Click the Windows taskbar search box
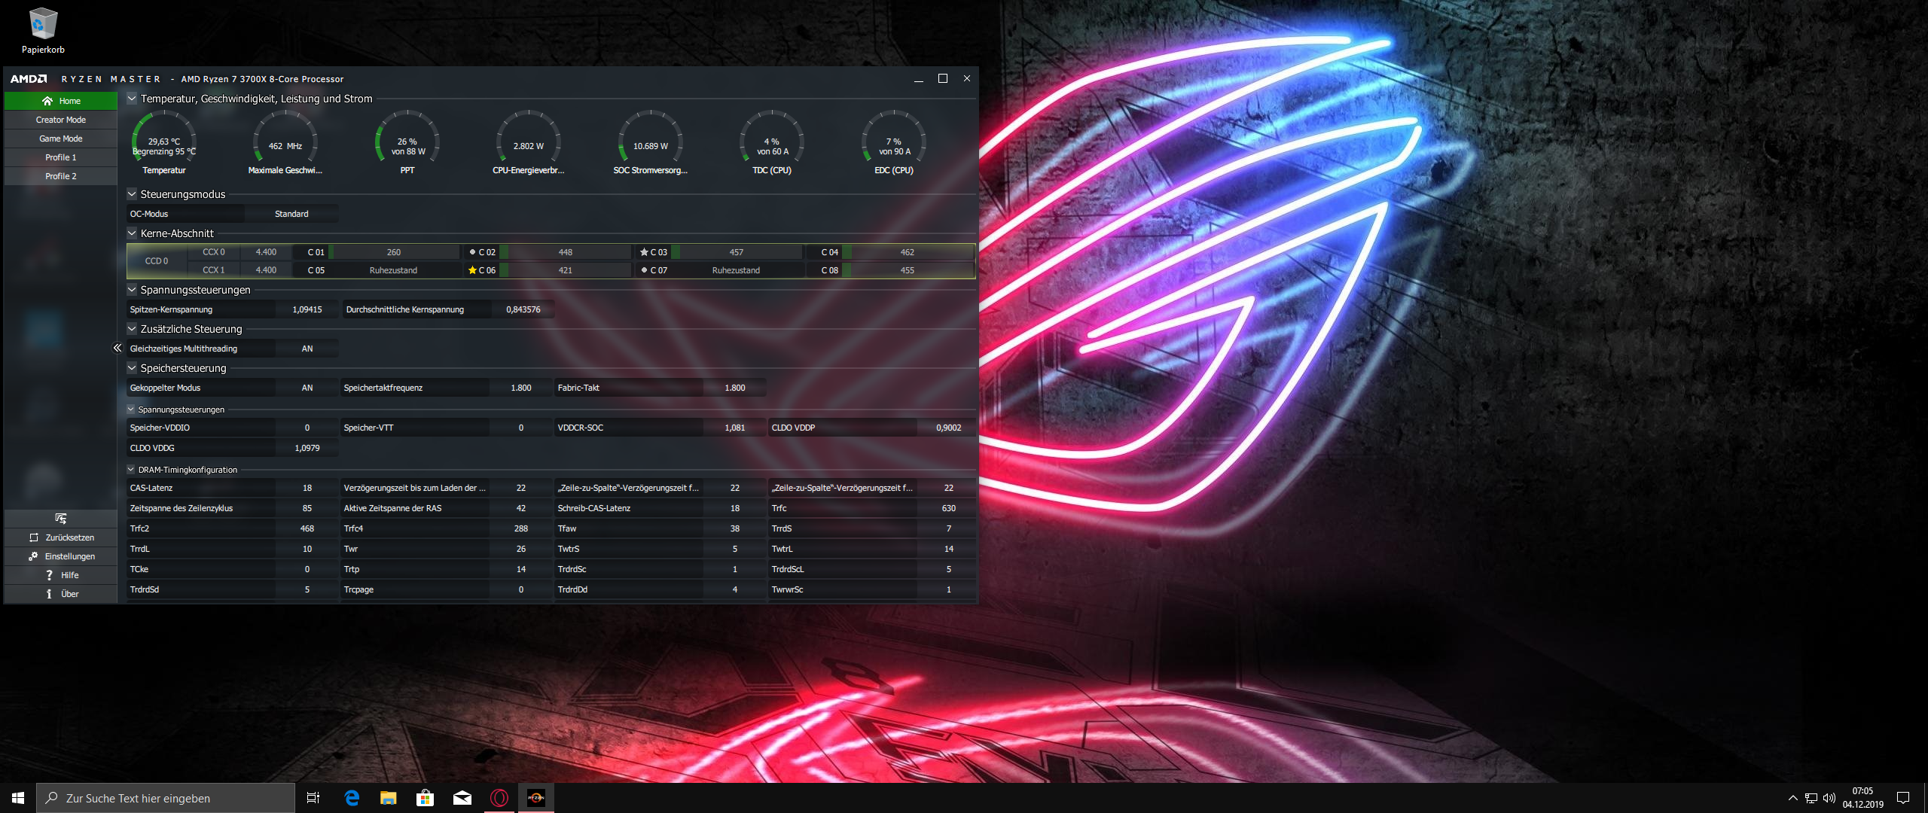This screenshot has width=1928, height=813. click(x=166, y=798)
